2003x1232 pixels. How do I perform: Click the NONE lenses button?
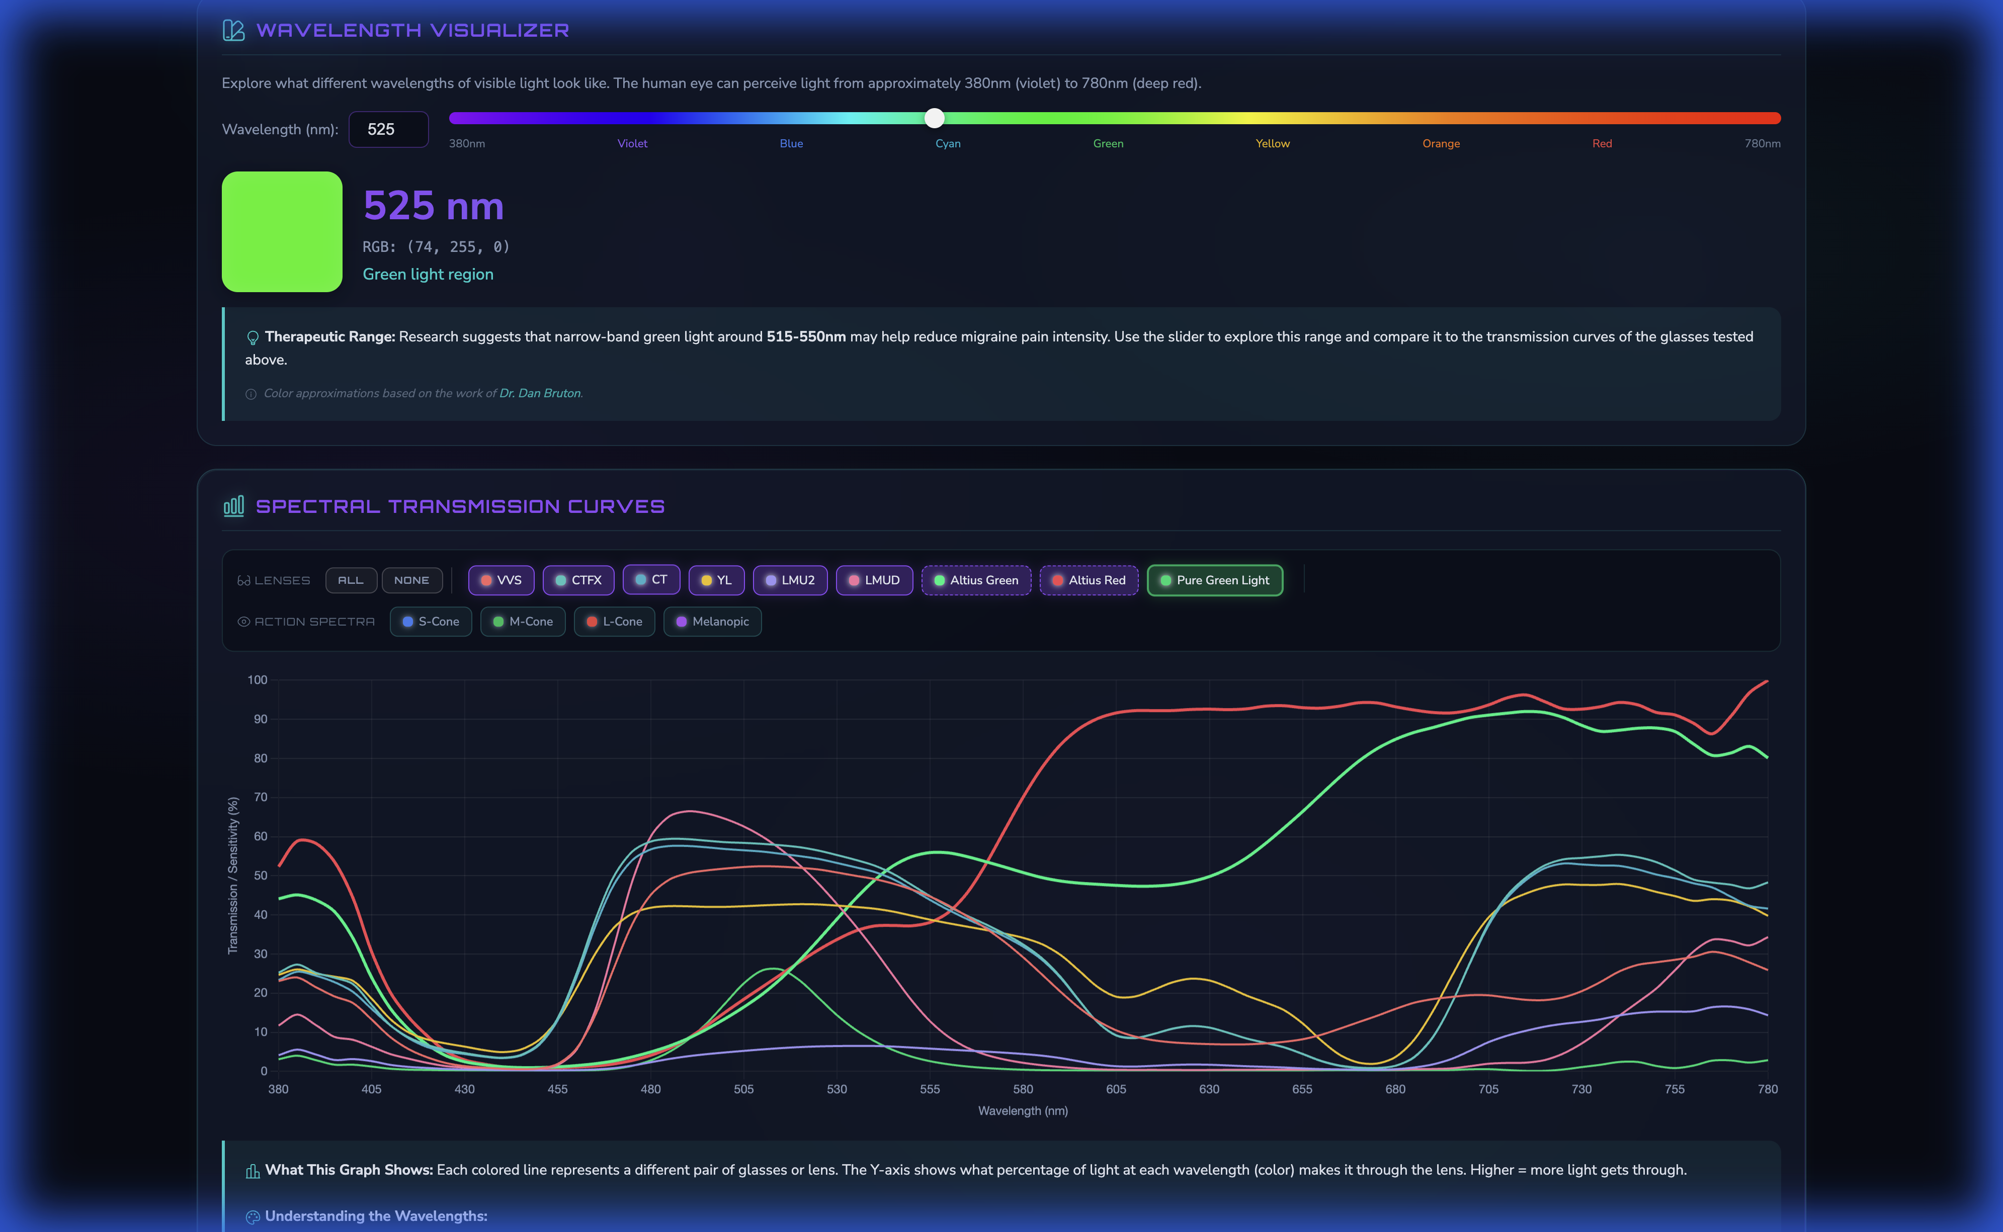pyautogui.click(x=411, y=580)
